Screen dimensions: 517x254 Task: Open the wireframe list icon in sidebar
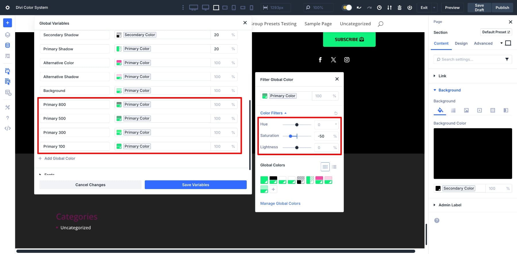(7, 56)
